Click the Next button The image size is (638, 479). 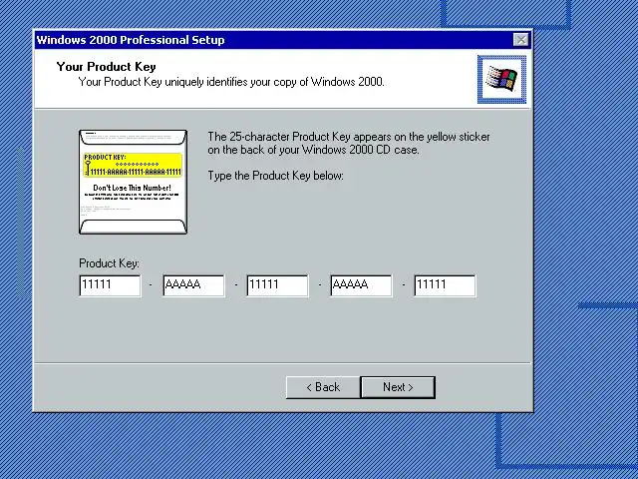398,387
